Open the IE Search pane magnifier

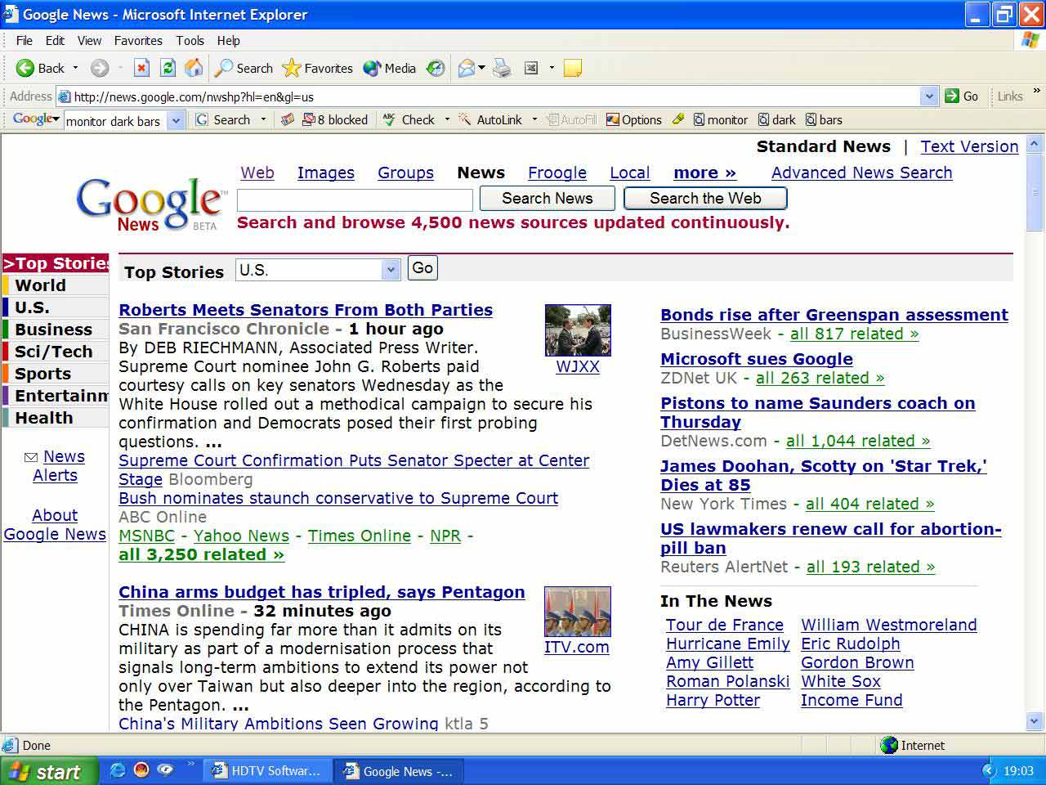(244, 69)
